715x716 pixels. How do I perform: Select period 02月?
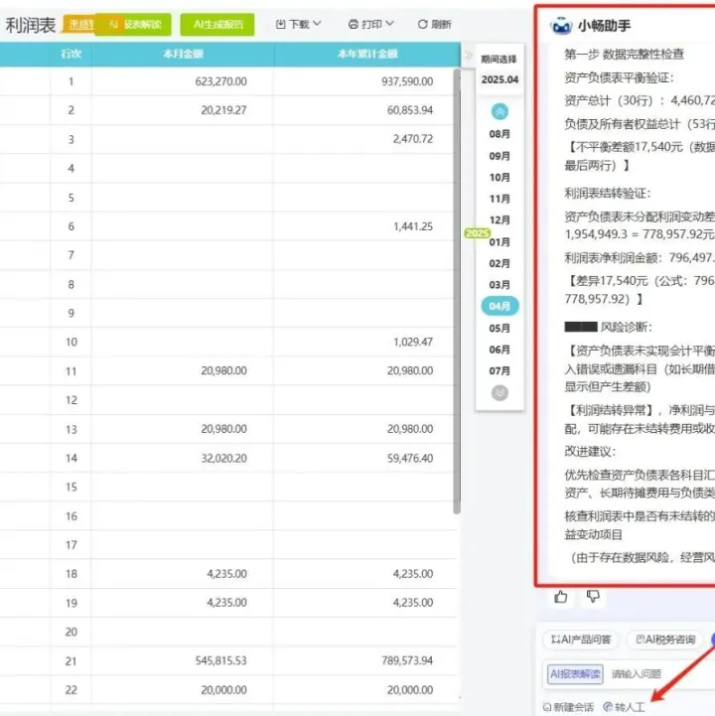(500, 263)
